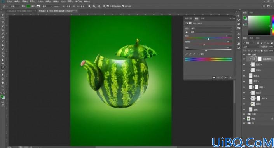Viewport: 274px width, 148px height.
Task: Open the Character panel icon
Action: tap(239, 34)
